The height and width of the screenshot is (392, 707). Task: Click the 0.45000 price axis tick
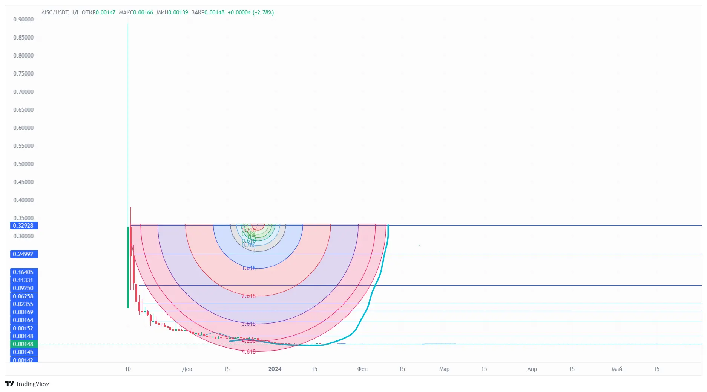23,182
